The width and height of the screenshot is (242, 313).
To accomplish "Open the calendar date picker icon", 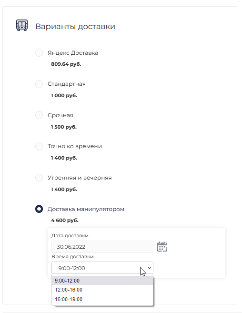I will point(162,246).
